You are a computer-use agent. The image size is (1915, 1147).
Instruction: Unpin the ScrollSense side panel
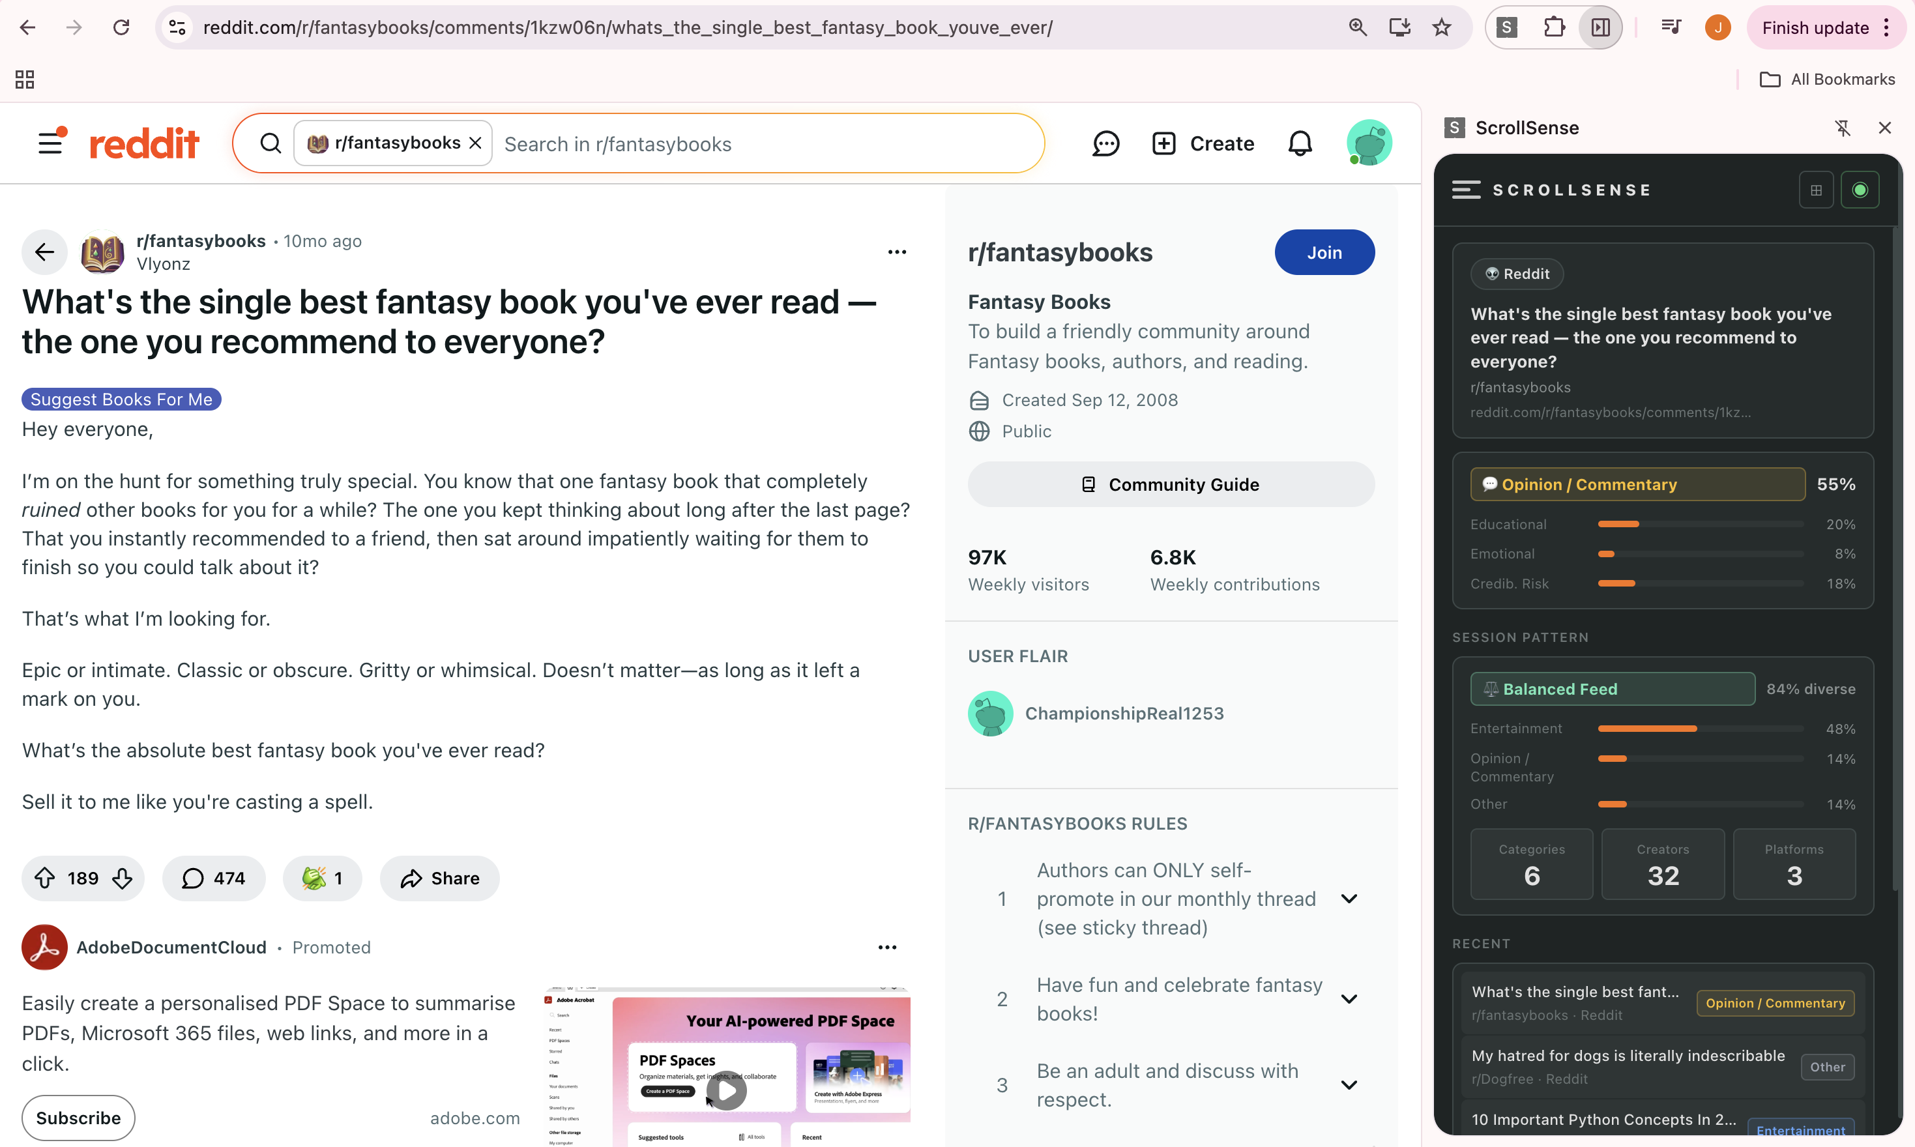coord(1843,128)
